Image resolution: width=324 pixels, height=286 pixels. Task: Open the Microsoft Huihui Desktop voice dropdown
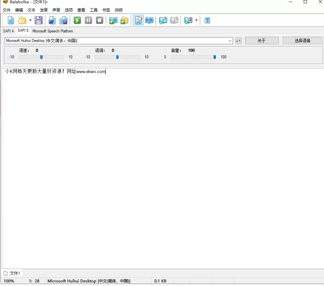click(118, 41)
